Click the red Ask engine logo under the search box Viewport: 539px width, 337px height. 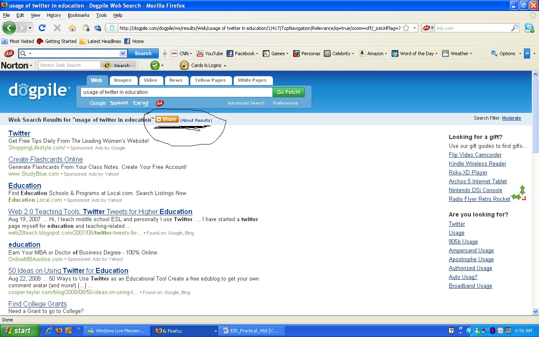tap(160, 103)
